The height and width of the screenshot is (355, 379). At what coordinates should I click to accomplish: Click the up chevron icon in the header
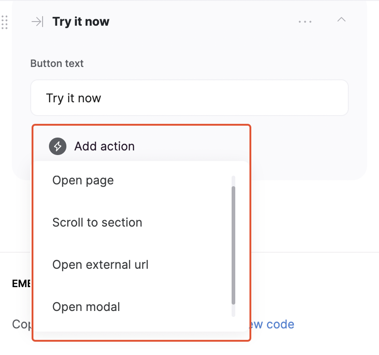pyautogui.click(x=341, y=20)
